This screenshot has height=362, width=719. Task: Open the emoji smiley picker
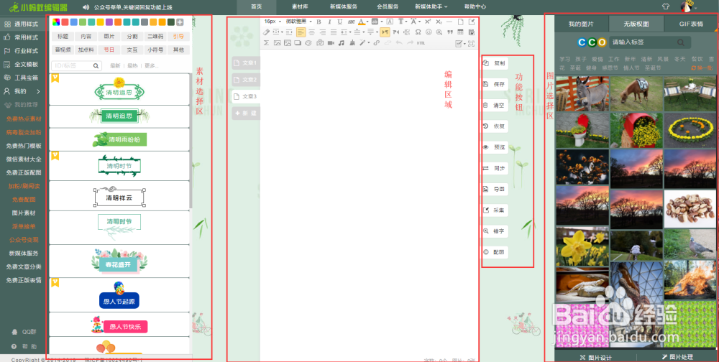click(429, 32)
